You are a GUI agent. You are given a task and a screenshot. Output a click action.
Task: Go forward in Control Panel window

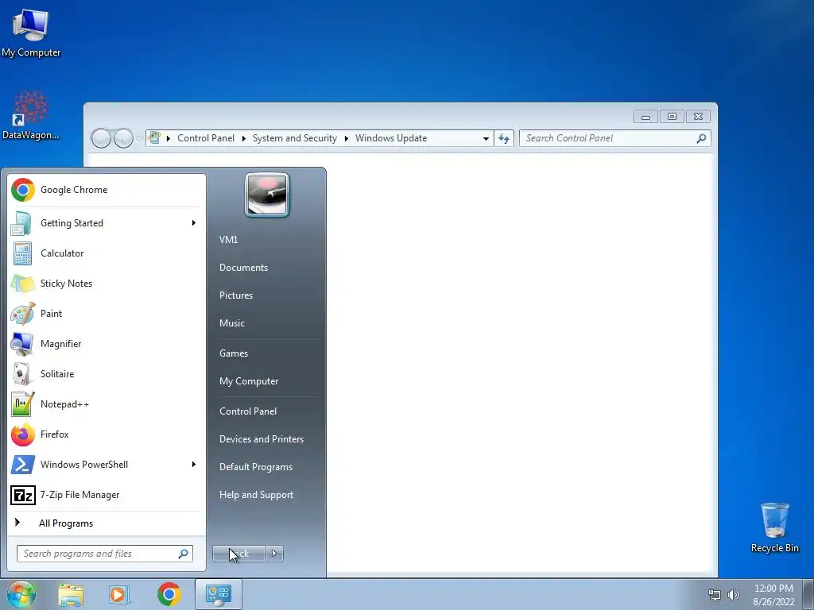click(123, 138)
